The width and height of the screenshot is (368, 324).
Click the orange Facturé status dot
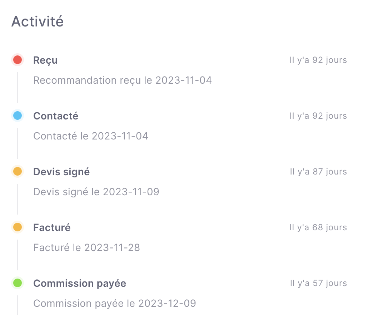coord(18,227)
